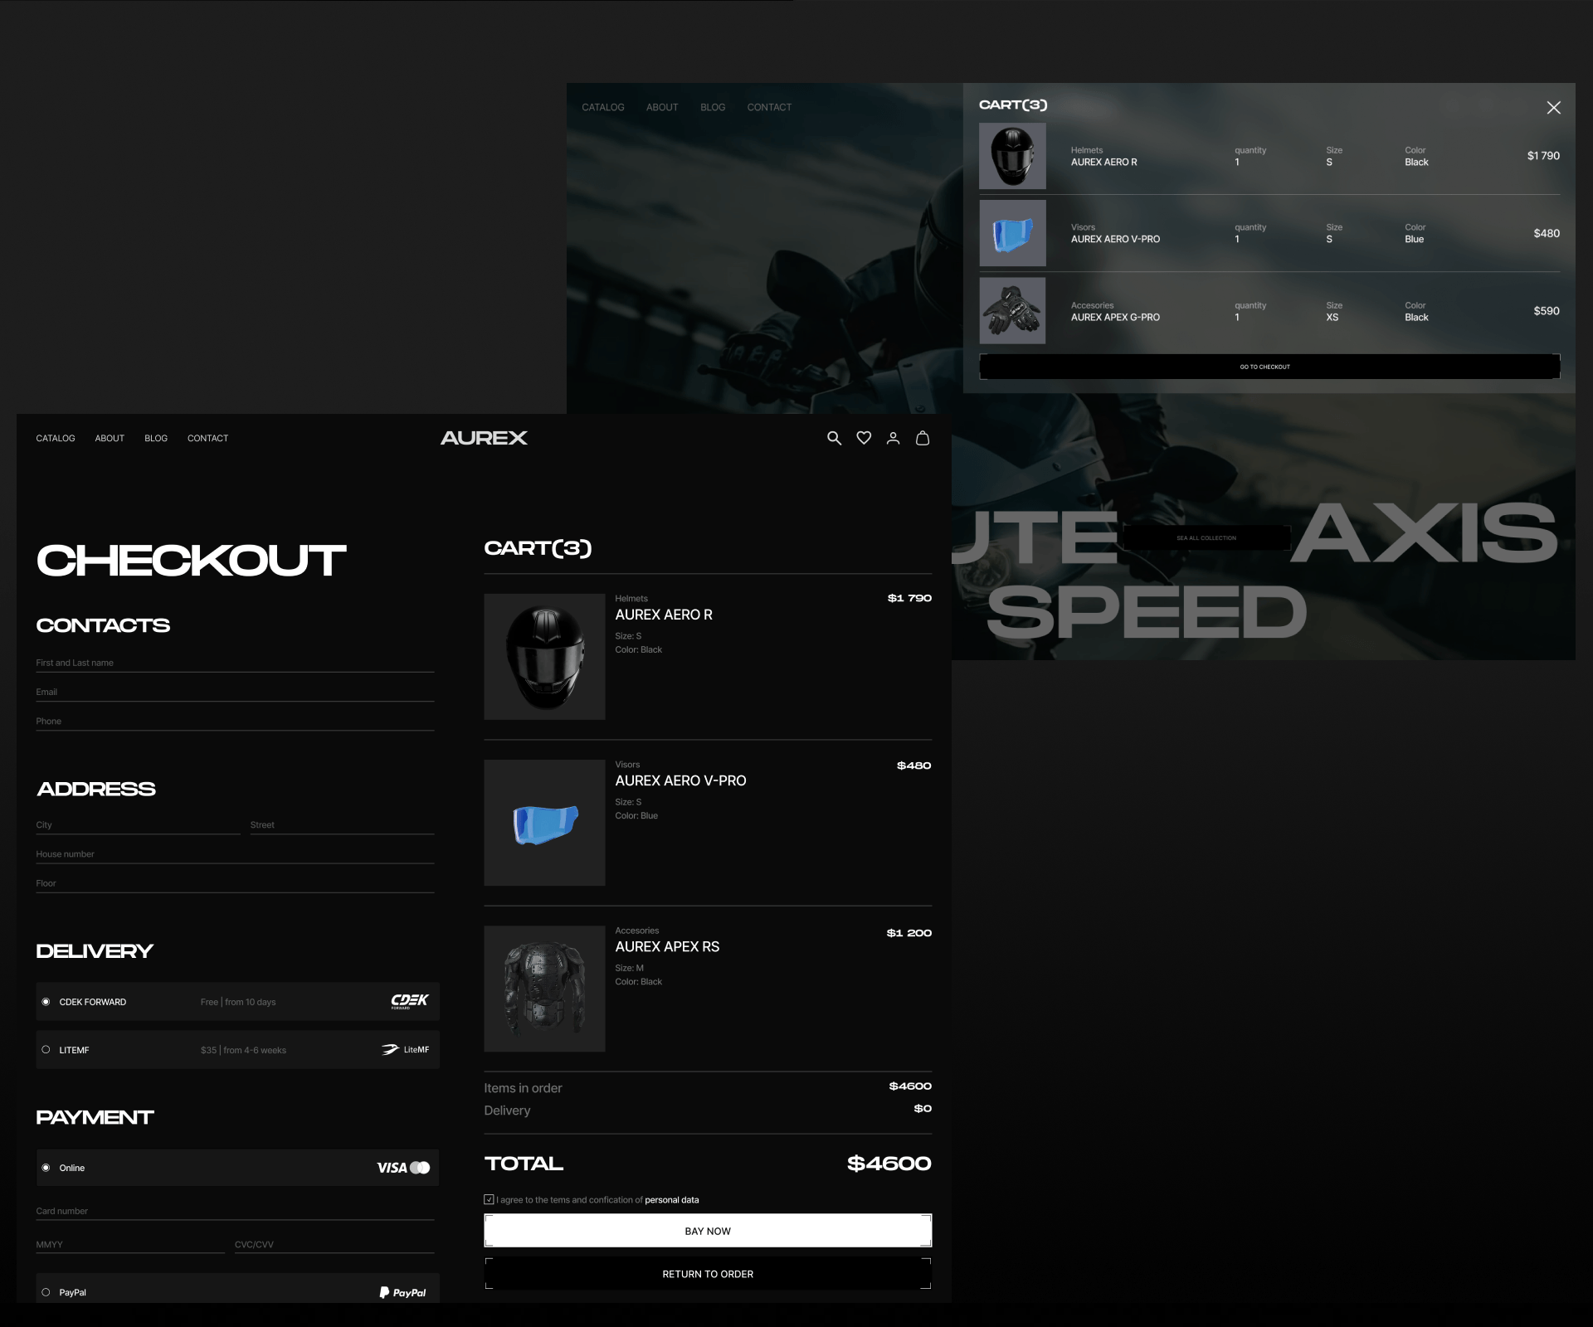The image size is (1593, 1327).
Task: Toggle the personal data agreement checkbox
Action: (490, 1199)
